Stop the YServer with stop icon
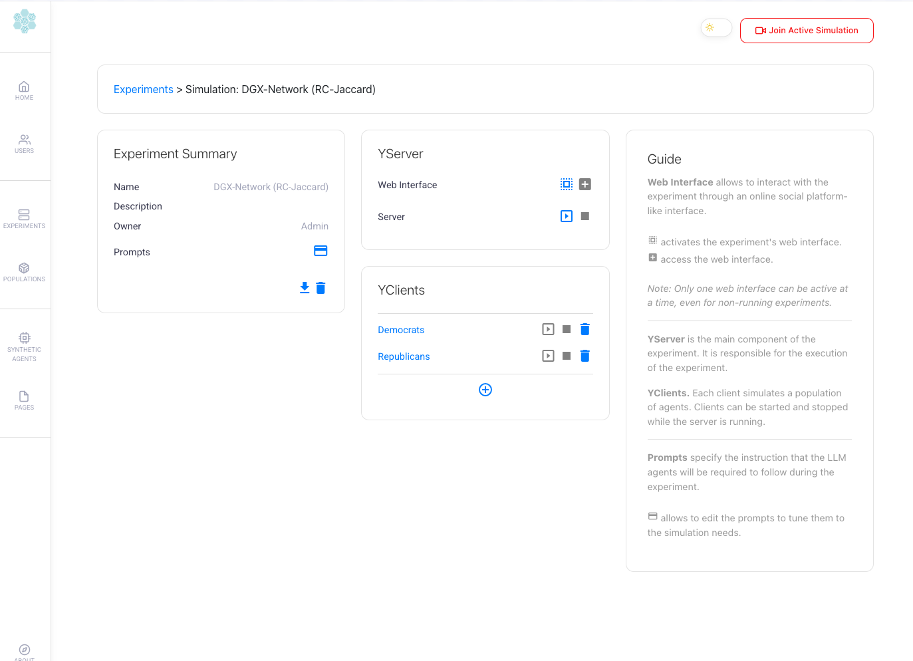Viewport: 913px width, 661px height. click(x=585, y=216)
